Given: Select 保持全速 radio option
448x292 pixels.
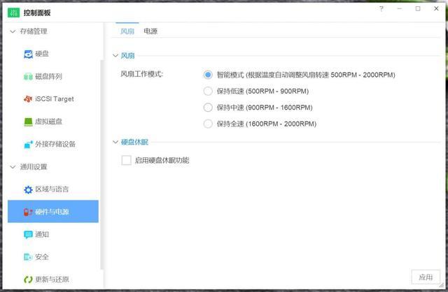Looking at the screenshot, I should tap(207, 124).
